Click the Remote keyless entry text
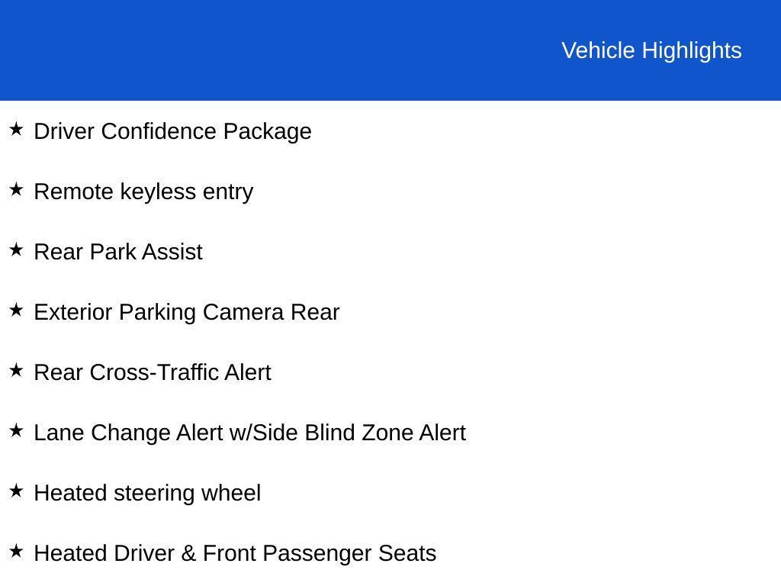The width and height of the screenshot is (781, 586). point(143,192)
